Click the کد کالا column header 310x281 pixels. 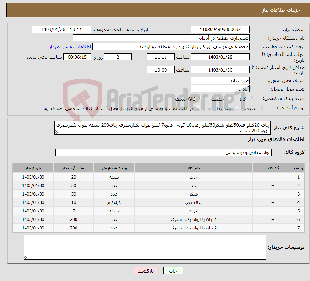tap(273, 168)
